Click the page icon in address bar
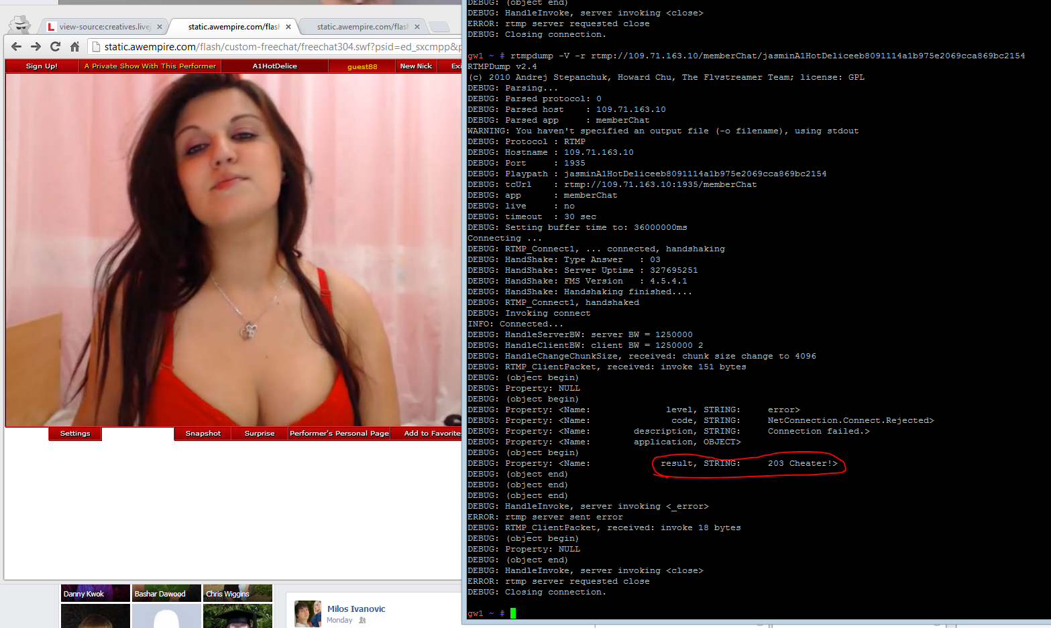The width and height of the screenshot is (1051, 628). click(96, 47)
